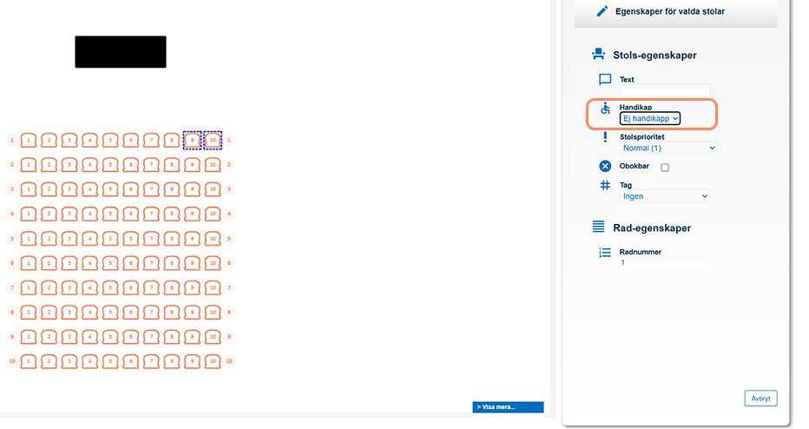
Task: Open the Stolsprioritet dropdown Normal (1)
Action: point(668,148)
